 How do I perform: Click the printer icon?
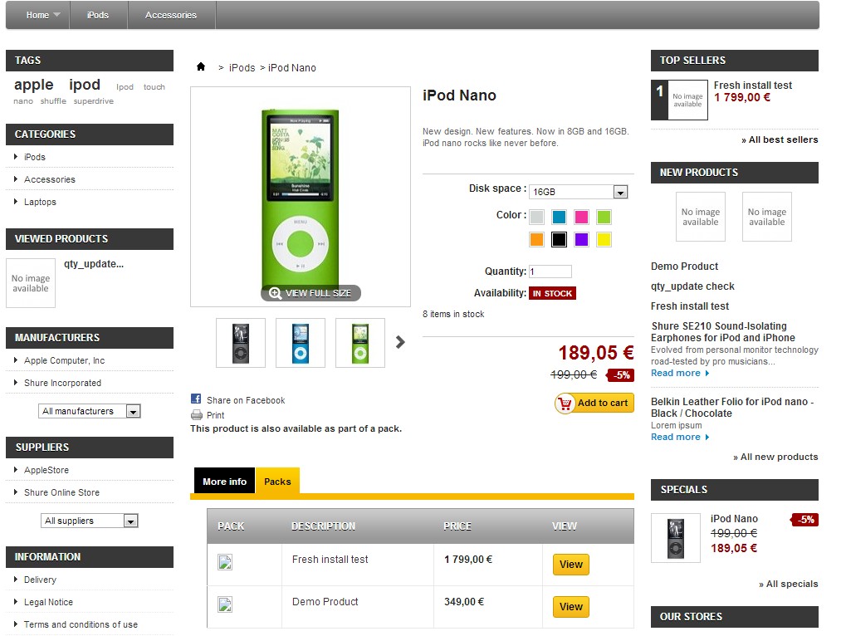197,415
